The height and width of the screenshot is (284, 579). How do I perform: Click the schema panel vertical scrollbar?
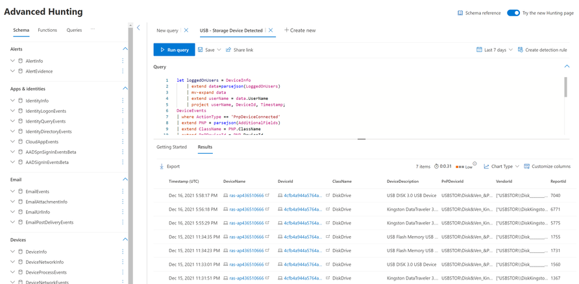tap(130, 153)
